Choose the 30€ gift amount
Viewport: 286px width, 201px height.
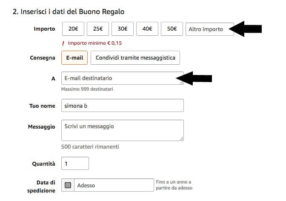[123, 29]
